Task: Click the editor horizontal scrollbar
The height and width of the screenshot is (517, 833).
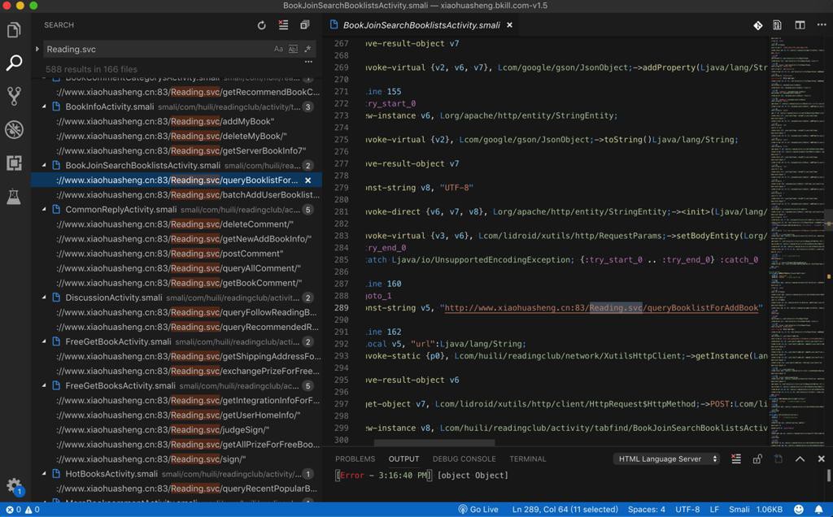Action: tap(434, 443)
